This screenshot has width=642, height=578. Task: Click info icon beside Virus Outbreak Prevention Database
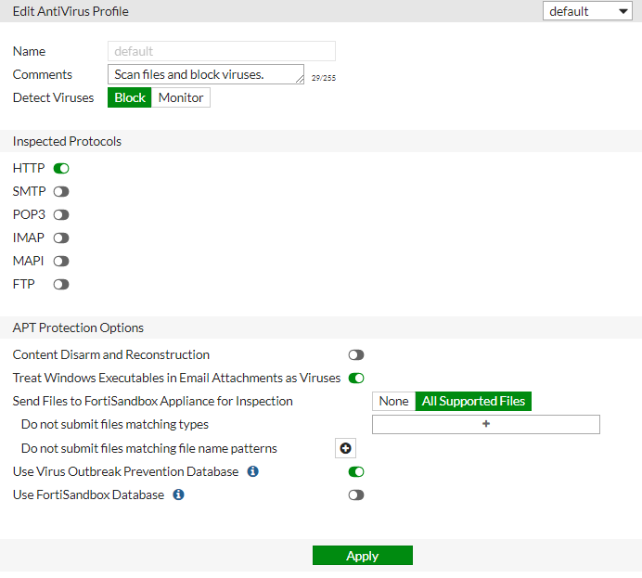point(253,471)
